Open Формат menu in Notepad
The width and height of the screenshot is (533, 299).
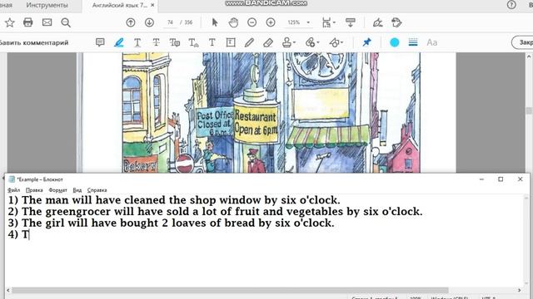[57, 190]
